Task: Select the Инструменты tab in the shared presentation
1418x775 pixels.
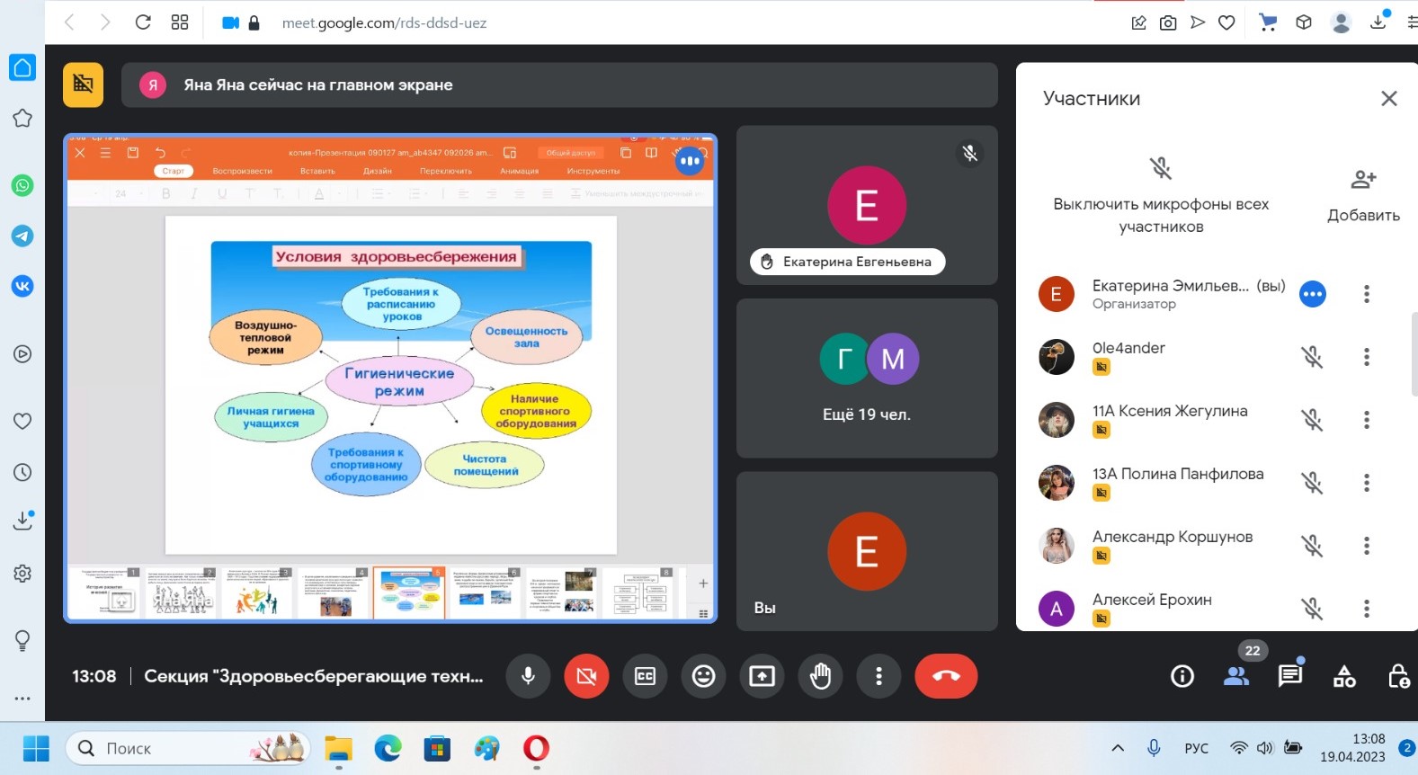Action: (x=593, y=171)
